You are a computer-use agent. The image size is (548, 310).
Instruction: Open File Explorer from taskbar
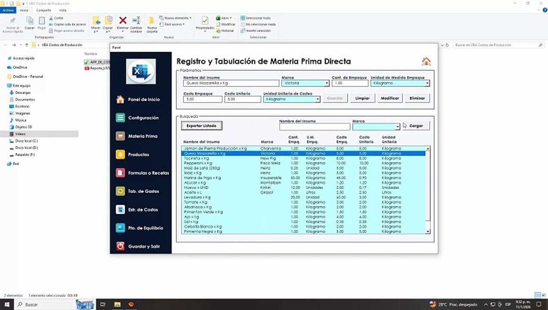coord(117,304)
